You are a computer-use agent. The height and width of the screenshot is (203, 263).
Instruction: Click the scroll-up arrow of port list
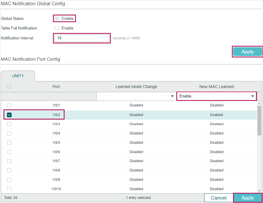tap(260, 104)
